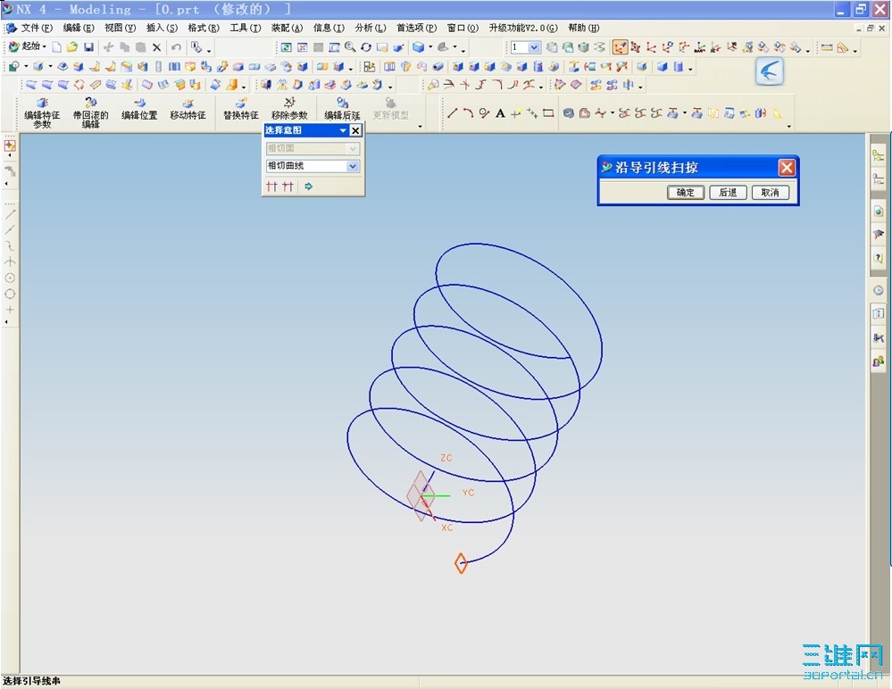The width and height of the screenshot is (892, 689).
Task: Open the work layer '1' dropdown
Action: [534, 47]
